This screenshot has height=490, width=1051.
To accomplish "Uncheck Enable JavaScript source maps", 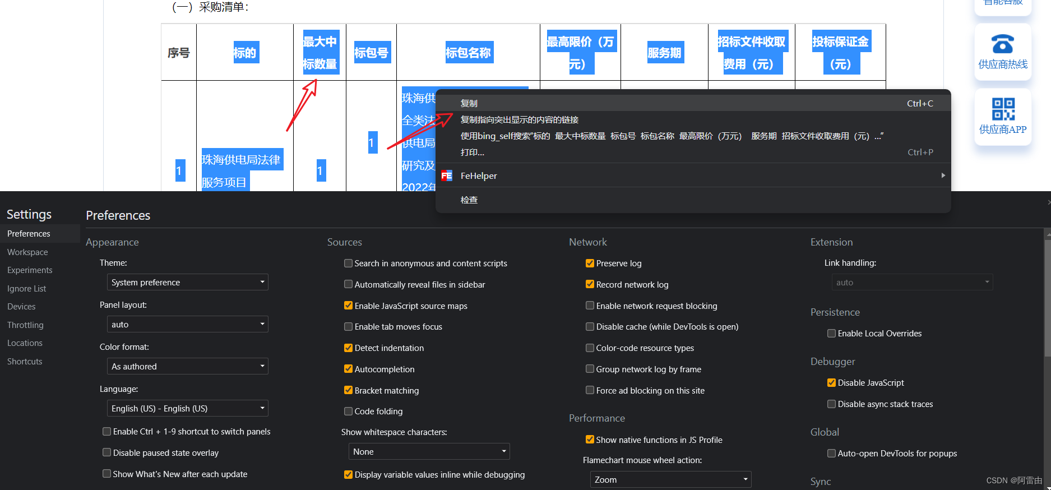I will point(348,306).
